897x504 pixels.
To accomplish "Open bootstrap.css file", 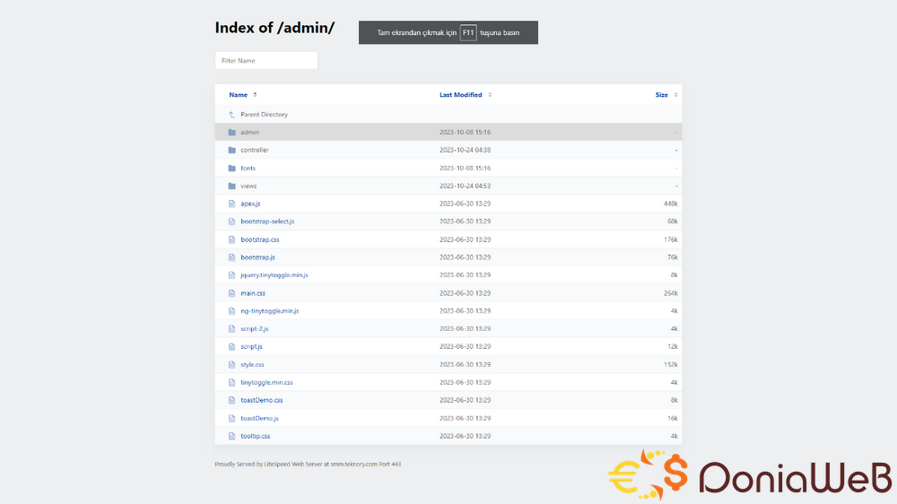I will 260,239.
